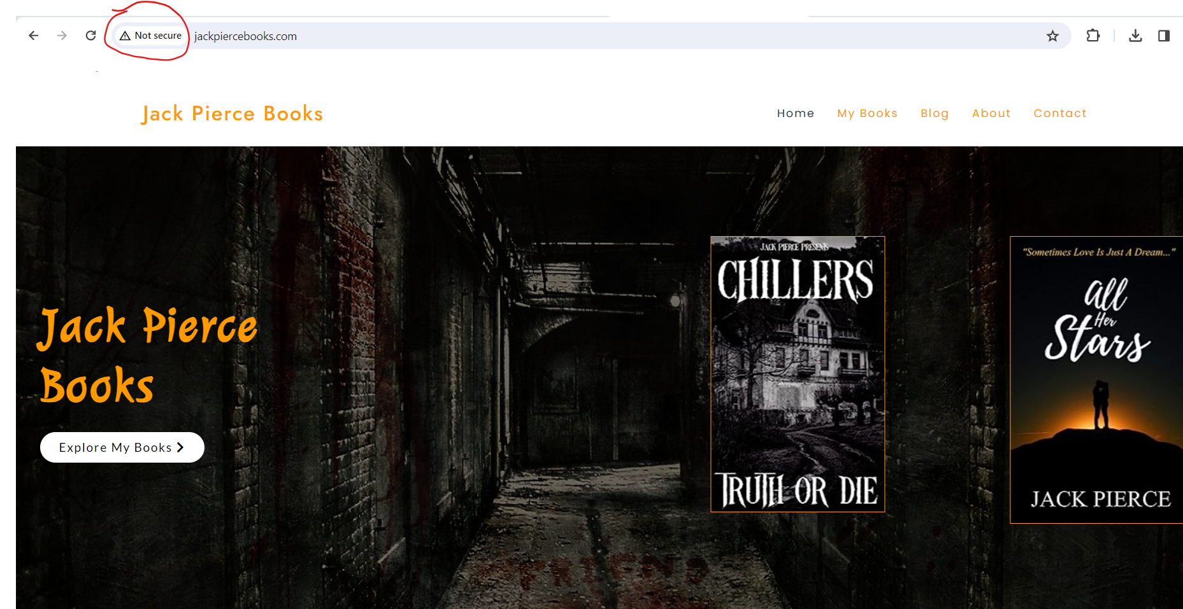Show downloads via the download icon
This screenshot has width=1183, height=609.
pos(1135,36)
